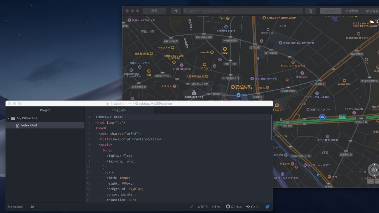Switch Maps to the マップ view
The height and width of the screenshot is (213, 379).
(x=331, y=11)
